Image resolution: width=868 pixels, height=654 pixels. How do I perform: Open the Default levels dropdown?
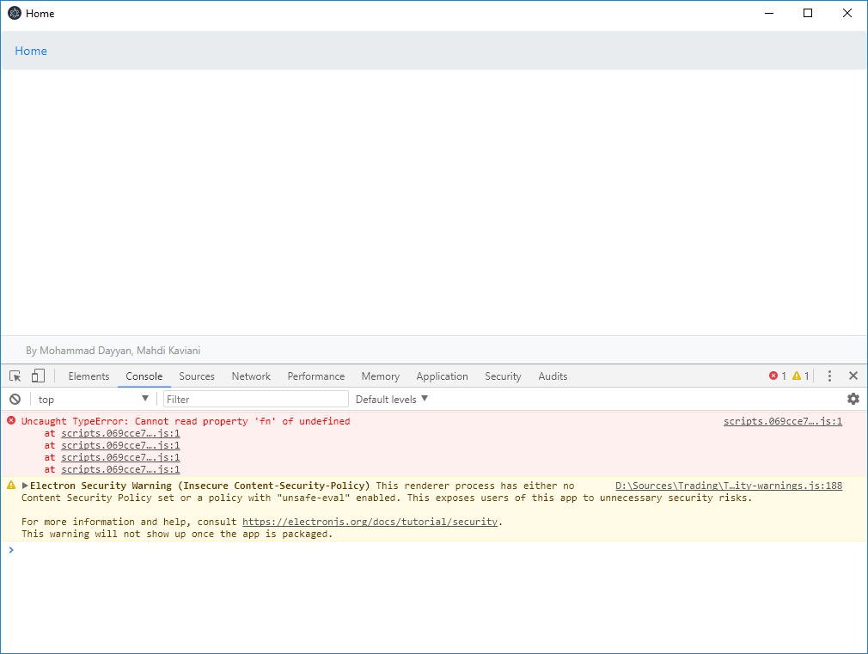click(392, 399)
